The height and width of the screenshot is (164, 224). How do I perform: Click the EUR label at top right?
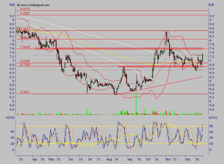[x=211, y=5]
